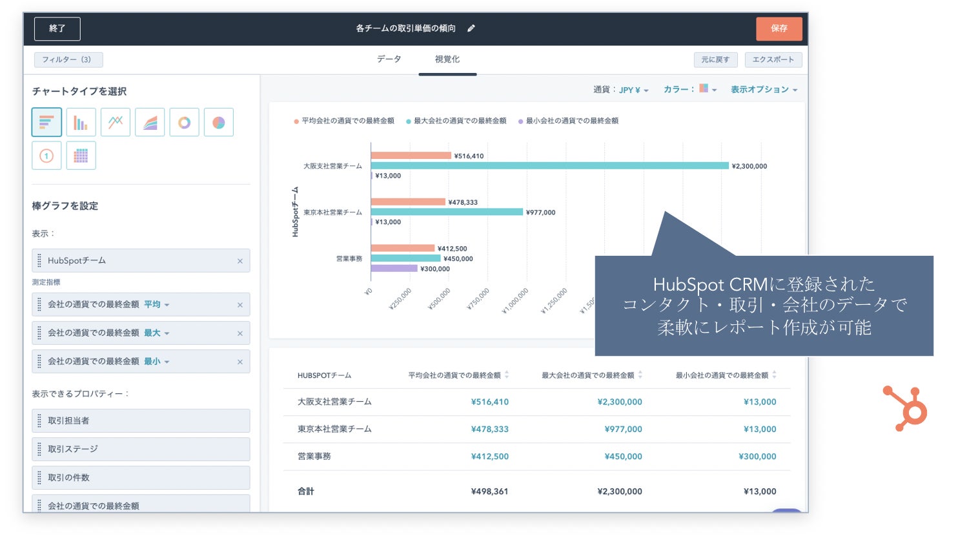Sort table by 平均会社の通貨での最終金額 column
The height and width of the screenshot is (549, 958).
tap(507, 375)
